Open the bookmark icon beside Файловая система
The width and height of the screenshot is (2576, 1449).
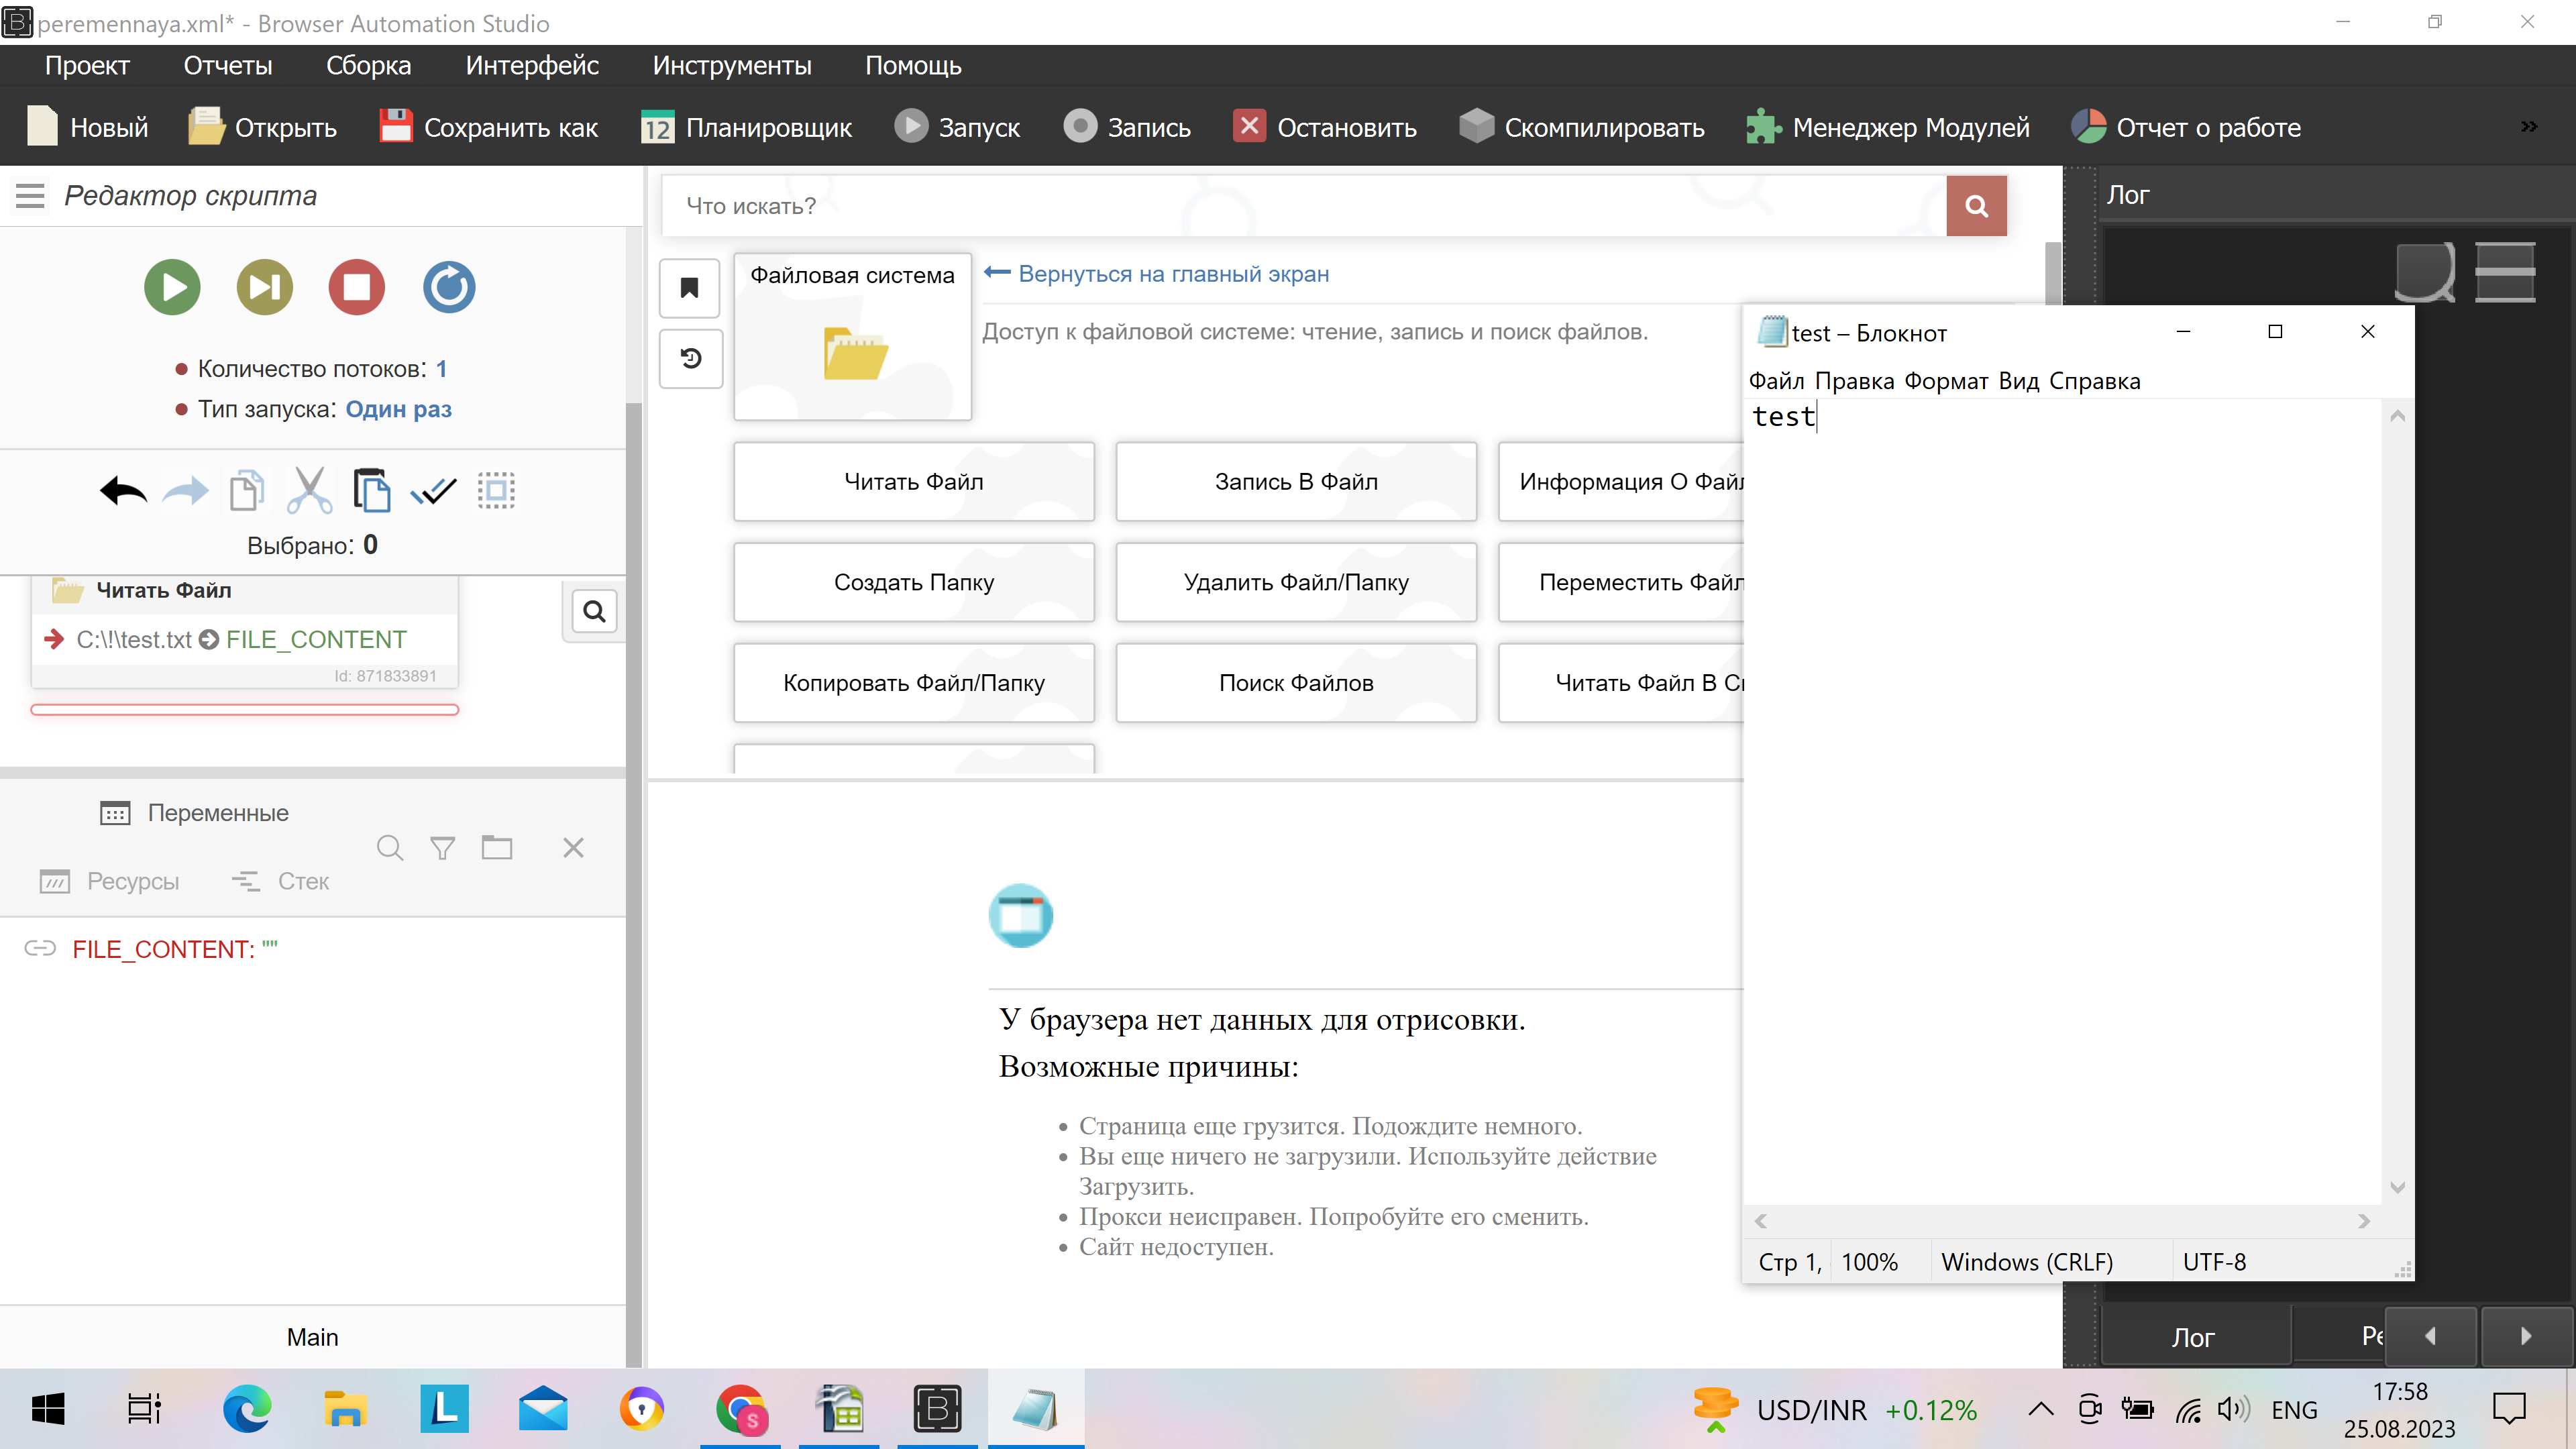[690, 289]
